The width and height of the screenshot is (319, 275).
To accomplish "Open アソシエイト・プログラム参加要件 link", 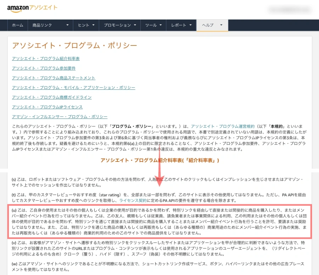I will point(44,68).
